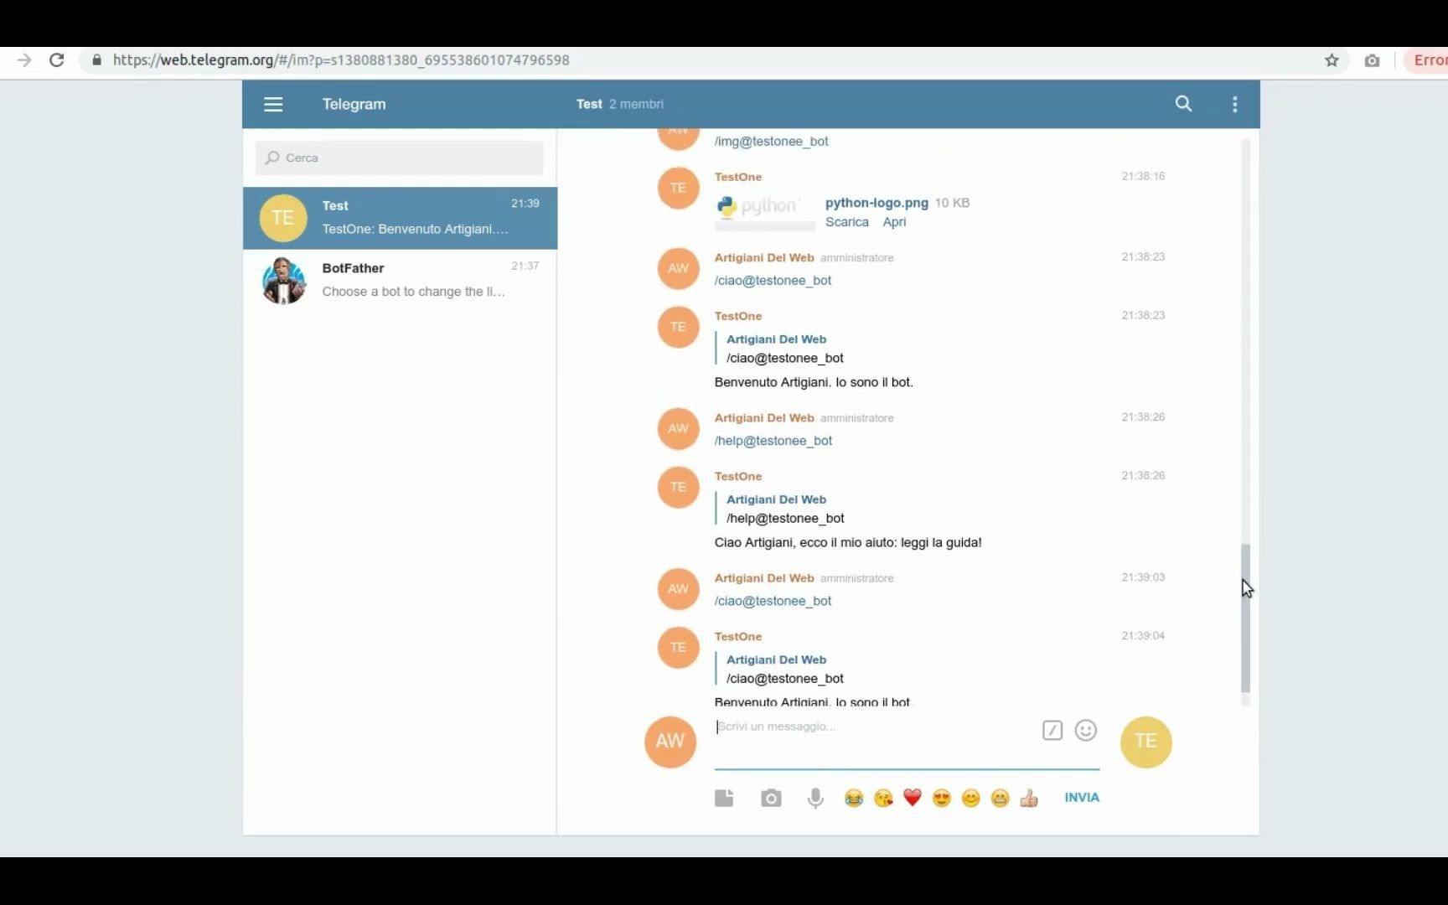Viewport: 1448px width, 905px height.
Task: Click the browser reload icon
Action: [x=56, y=59]
